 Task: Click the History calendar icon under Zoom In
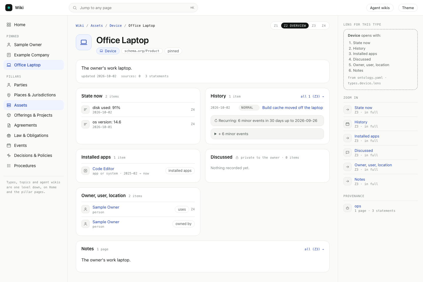(x=348, y=124)
